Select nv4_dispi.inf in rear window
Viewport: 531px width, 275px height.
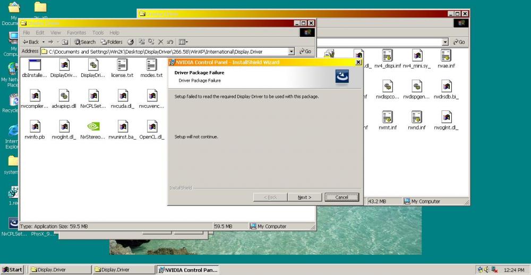pos(388,59)
